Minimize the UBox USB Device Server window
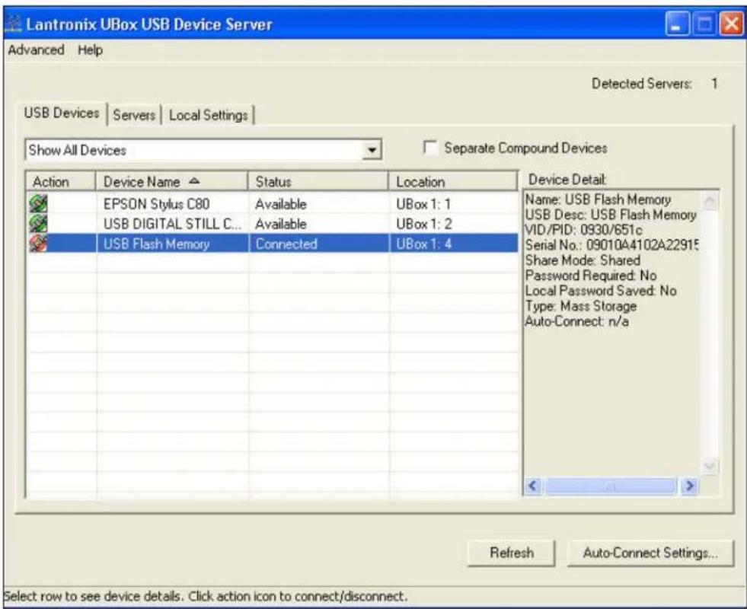 (x=677, y=24)
